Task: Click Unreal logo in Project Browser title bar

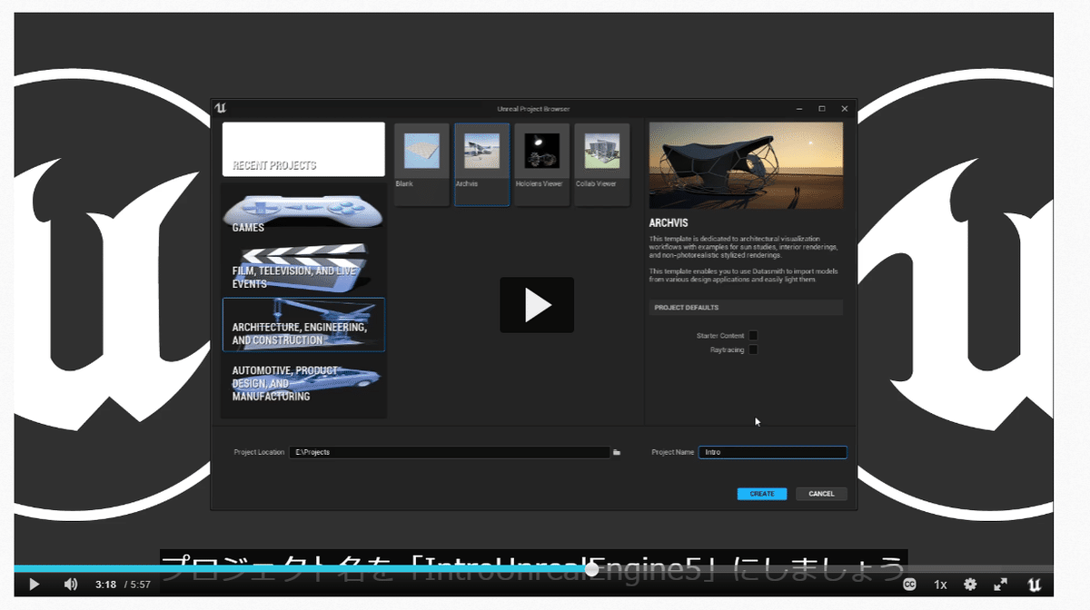Action: (x=221, y=108)
